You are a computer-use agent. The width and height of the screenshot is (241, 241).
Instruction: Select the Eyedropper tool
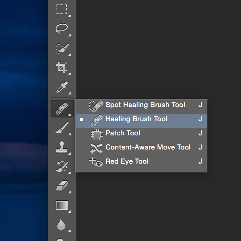click(x=62, y=87)
